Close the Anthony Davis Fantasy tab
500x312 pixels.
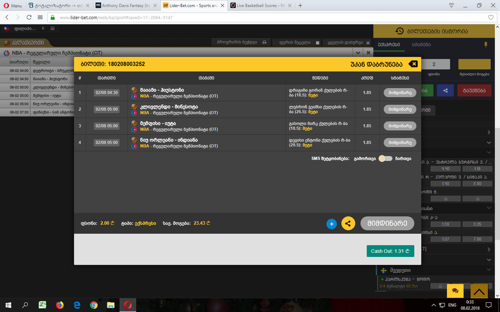tap(155, 5)
